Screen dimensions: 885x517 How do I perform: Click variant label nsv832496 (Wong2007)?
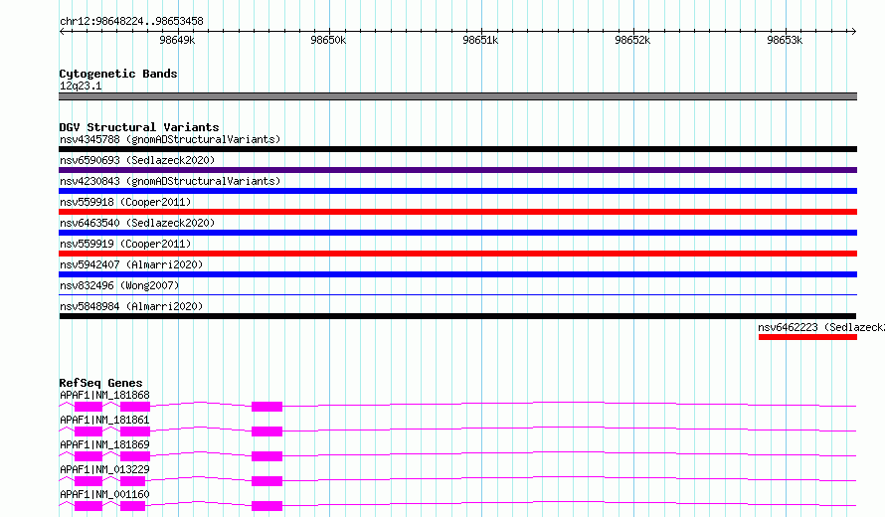click(x=119, y=285)
